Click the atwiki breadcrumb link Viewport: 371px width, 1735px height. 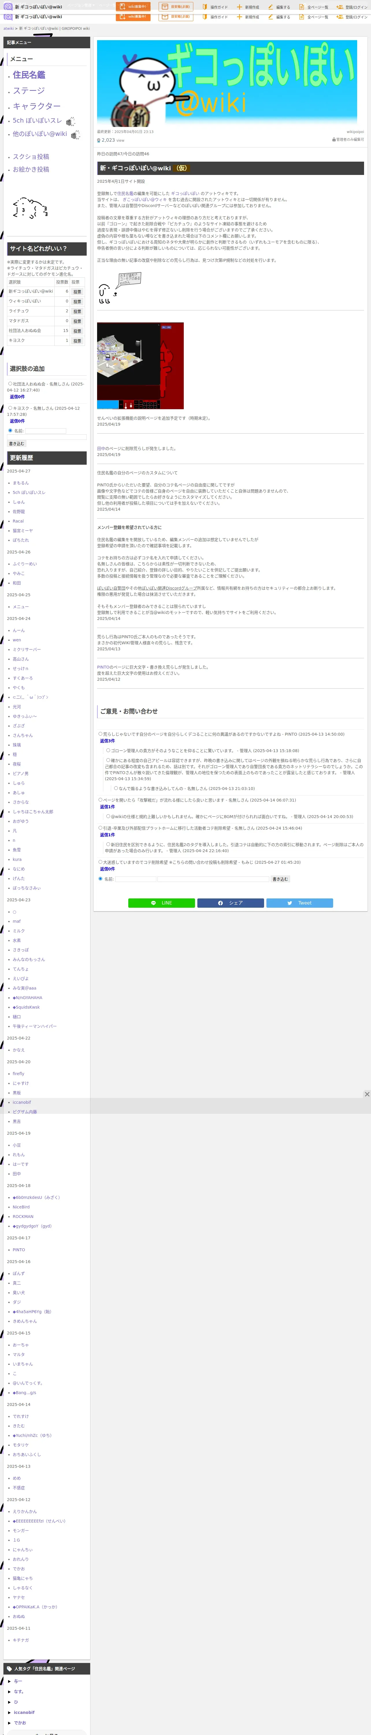tap(8, 28)
